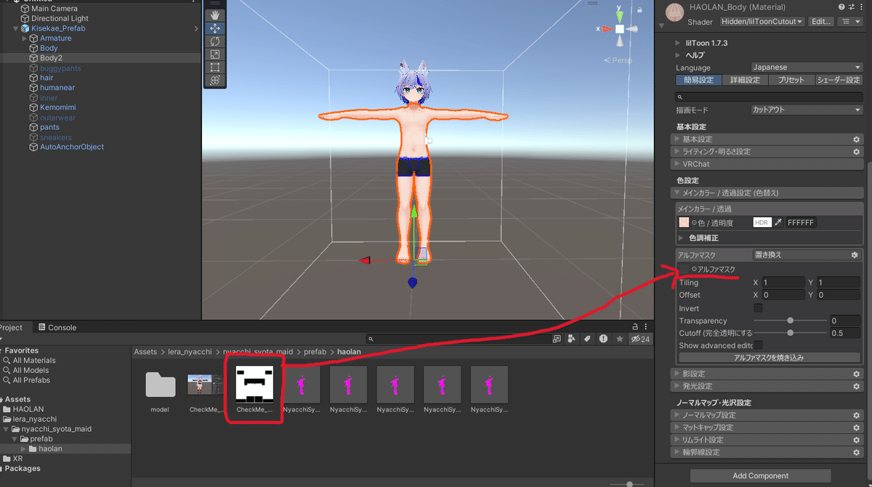872x487 pixels.
Task: Click the eyedropper next to HDR color
Action: pos(778,223)
